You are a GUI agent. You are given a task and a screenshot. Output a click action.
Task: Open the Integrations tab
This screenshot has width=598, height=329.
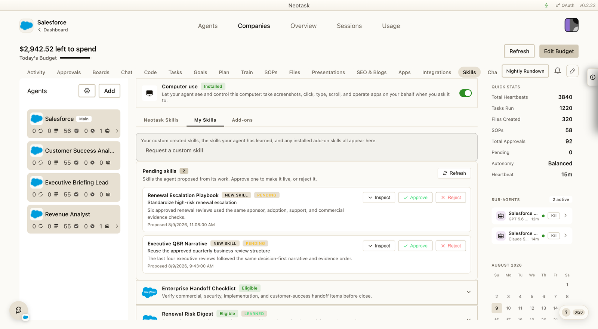tap(437, 72)
